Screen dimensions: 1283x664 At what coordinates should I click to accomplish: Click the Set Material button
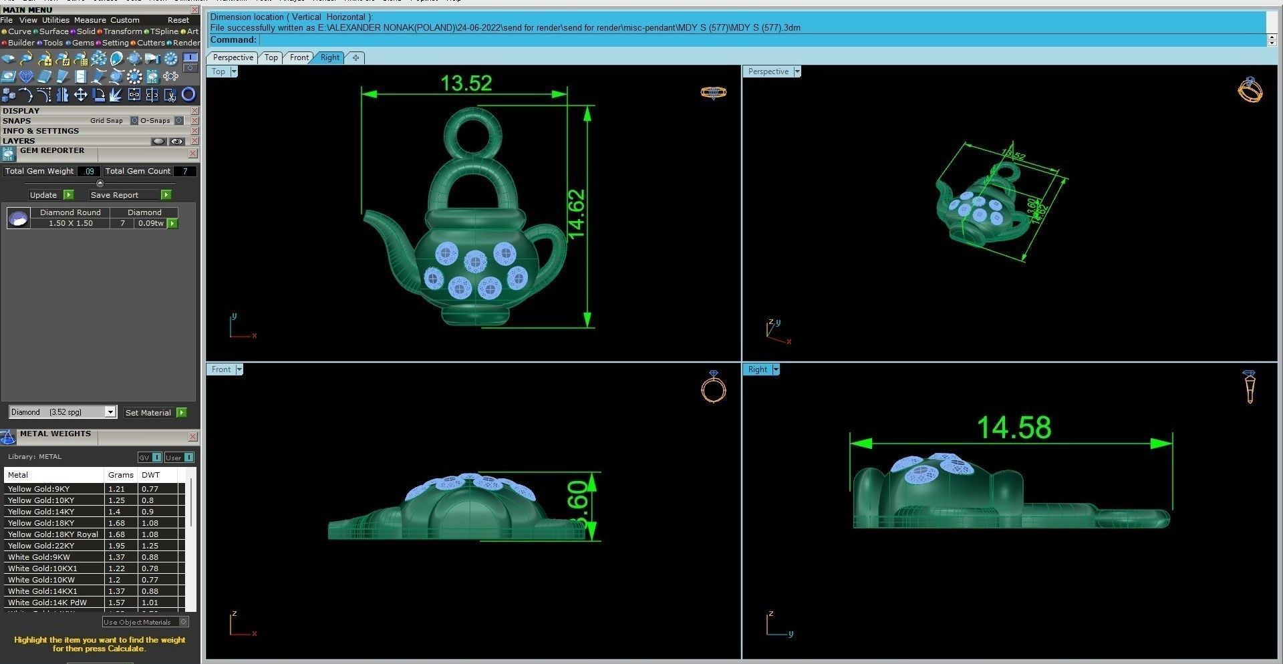point(155,413)
